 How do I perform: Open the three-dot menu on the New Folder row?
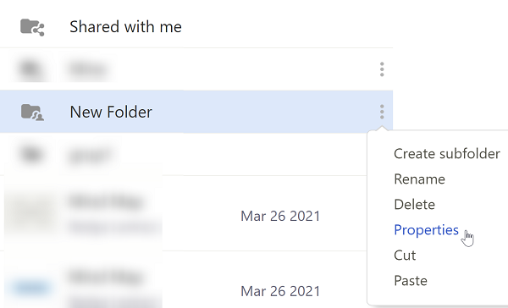tap(382, 112)
